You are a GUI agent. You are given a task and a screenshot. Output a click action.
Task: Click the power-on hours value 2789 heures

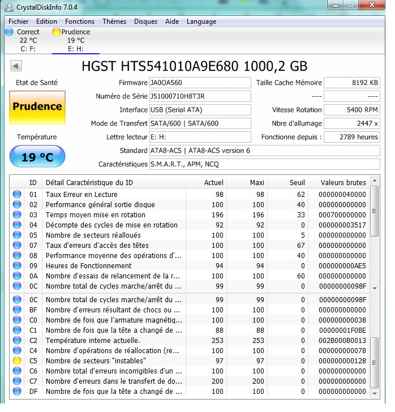[352, 137]
